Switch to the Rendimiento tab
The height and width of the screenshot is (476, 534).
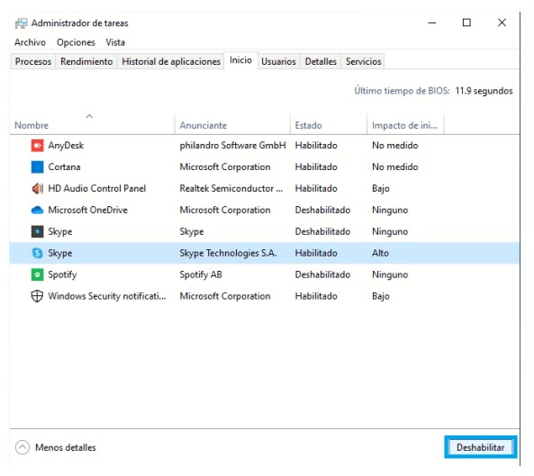click(86, 61)
